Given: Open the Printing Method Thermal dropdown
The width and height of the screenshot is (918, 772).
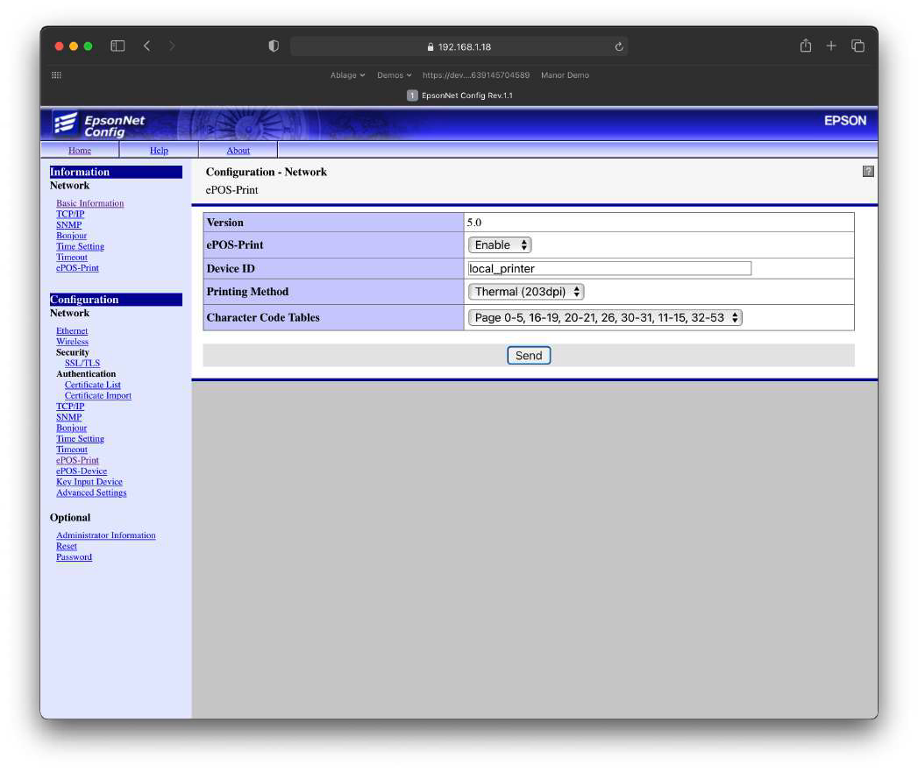Looking at the screenshot, I should tap(526, 292).
